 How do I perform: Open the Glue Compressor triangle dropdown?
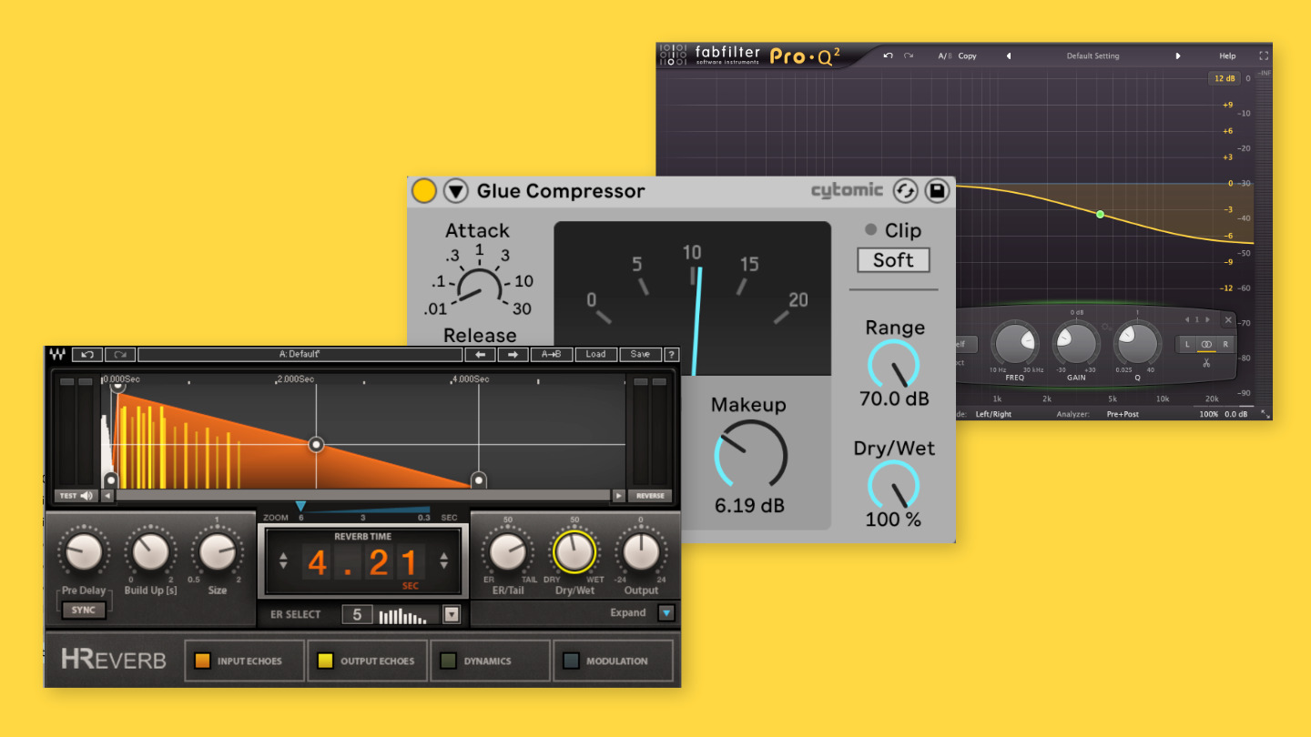point(455,191)
